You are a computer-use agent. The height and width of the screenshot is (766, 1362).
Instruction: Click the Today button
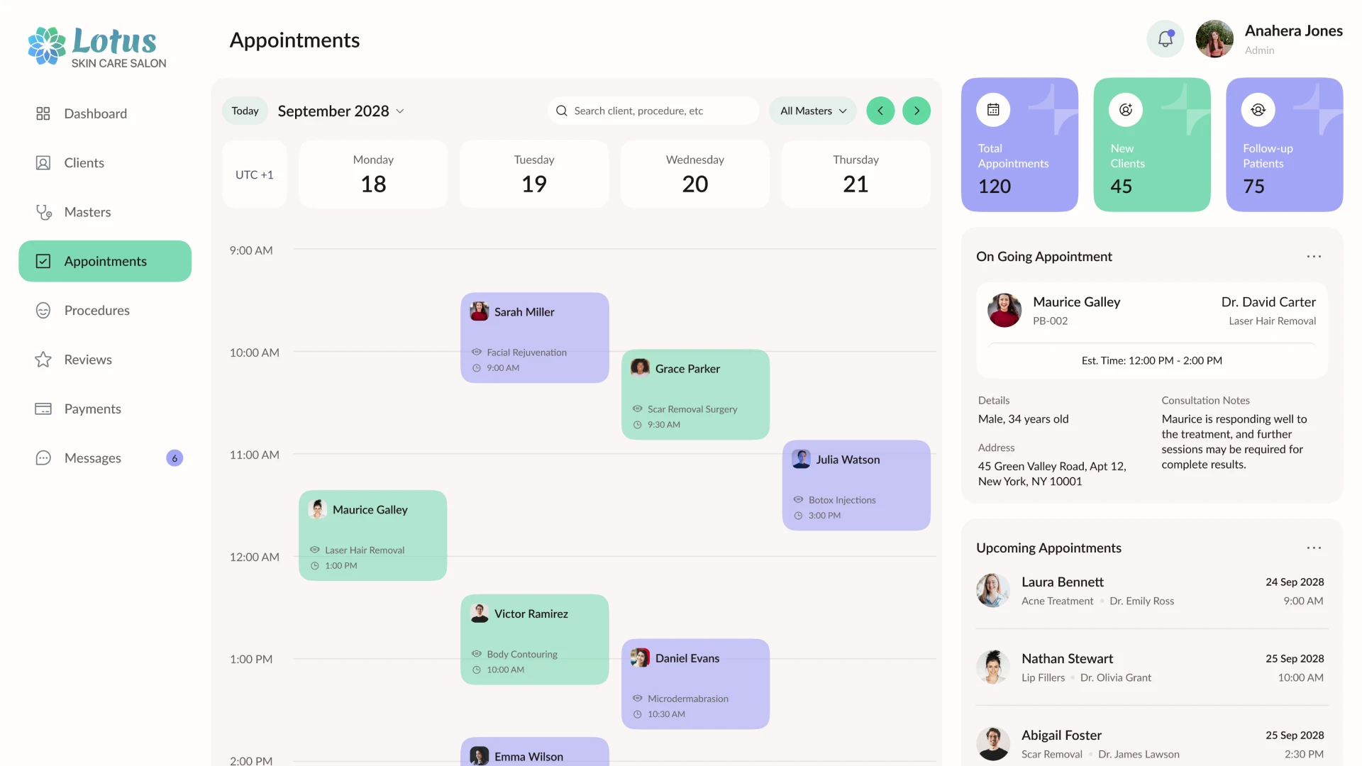[245, 111]
